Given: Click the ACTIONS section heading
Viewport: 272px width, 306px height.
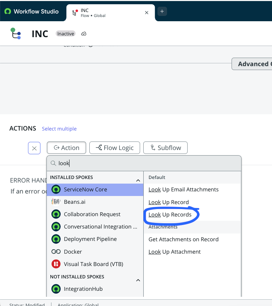Looking at the screenshot, I should [23, 128].
